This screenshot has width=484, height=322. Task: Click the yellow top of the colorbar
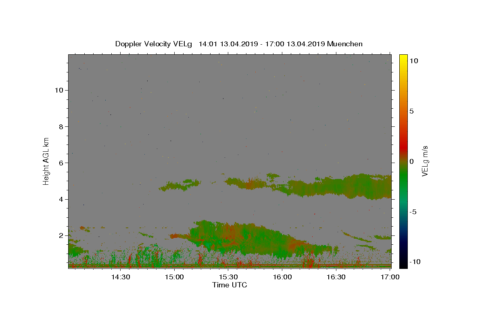coord(403,58)
